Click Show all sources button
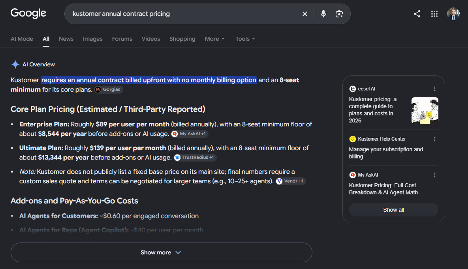 [x=394, y=210]
